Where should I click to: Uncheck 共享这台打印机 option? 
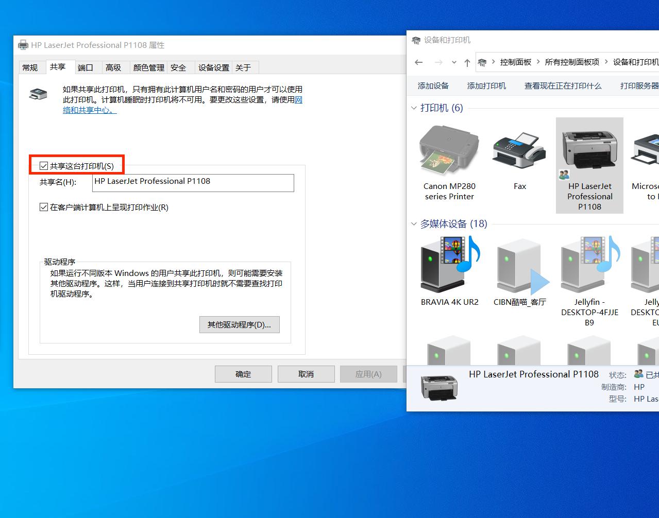point(44,165)
